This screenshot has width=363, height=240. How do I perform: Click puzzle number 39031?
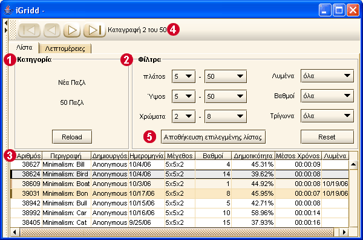pyautogui.click(x=31, y=193)
